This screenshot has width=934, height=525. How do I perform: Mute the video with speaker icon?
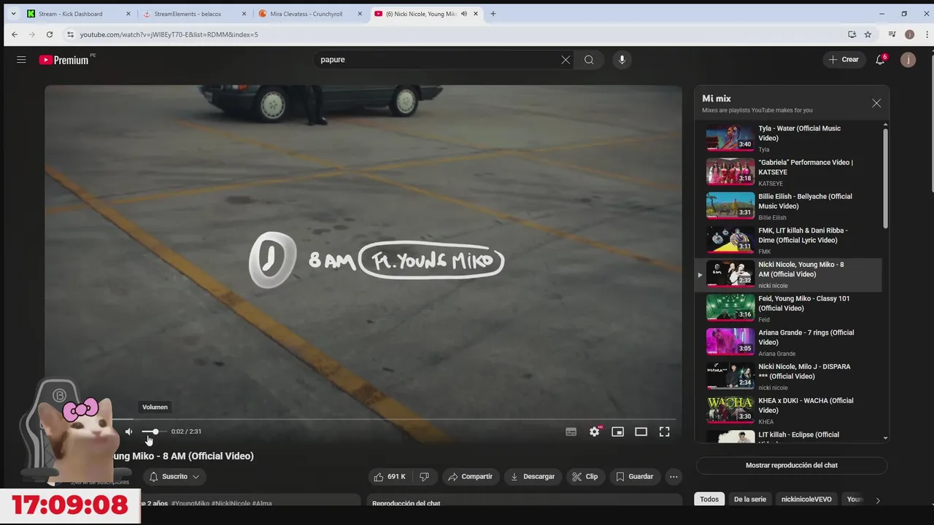pos(128,432)
